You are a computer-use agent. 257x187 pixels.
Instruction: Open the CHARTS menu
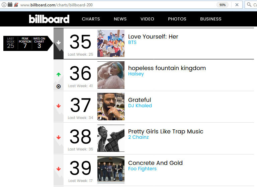point(91,19)
